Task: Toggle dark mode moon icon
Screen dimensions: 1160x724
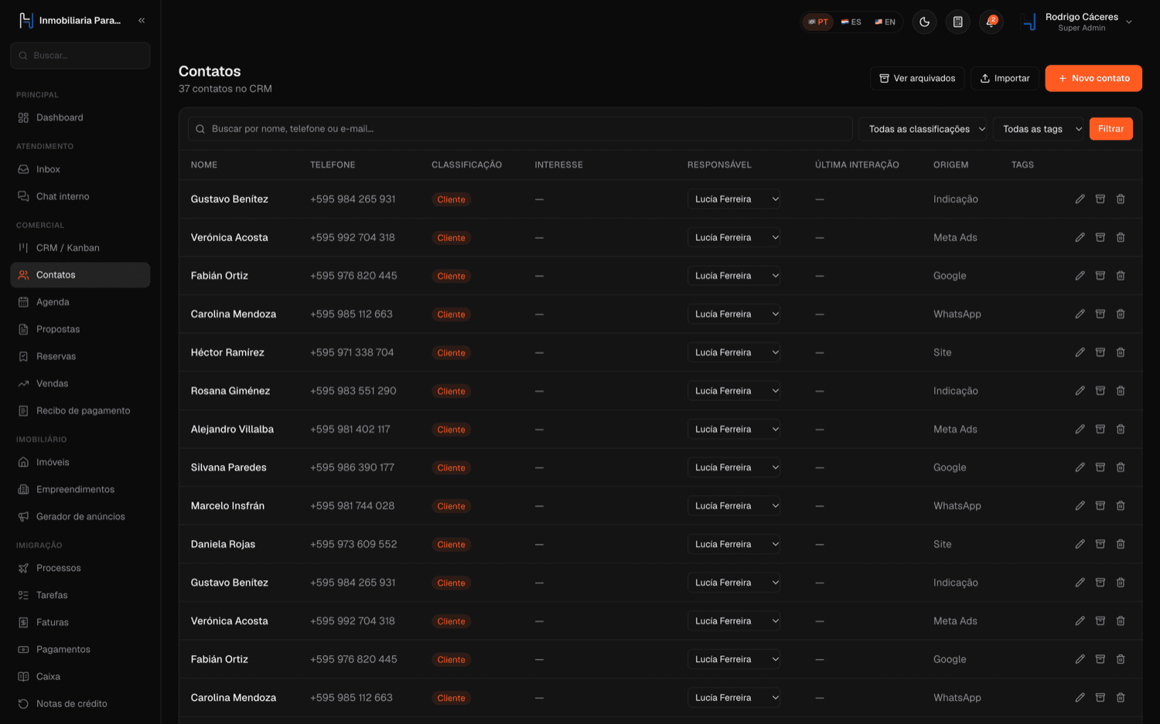Action: click(x=925, y=22)
